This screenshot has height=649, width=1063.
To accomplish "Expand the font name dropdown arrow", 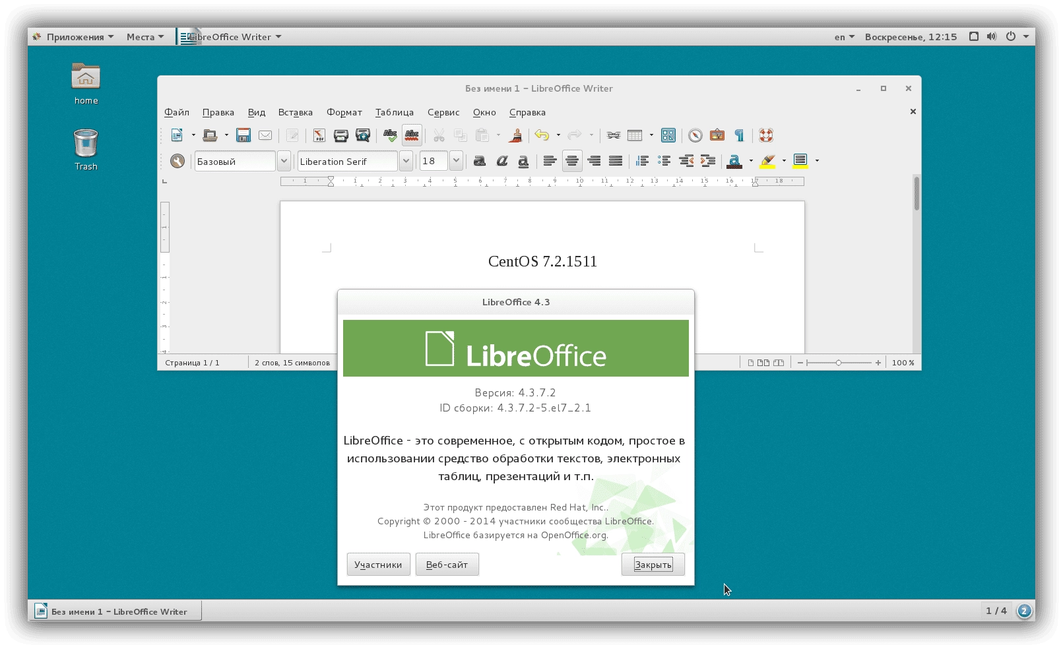I will coord(406,161).
